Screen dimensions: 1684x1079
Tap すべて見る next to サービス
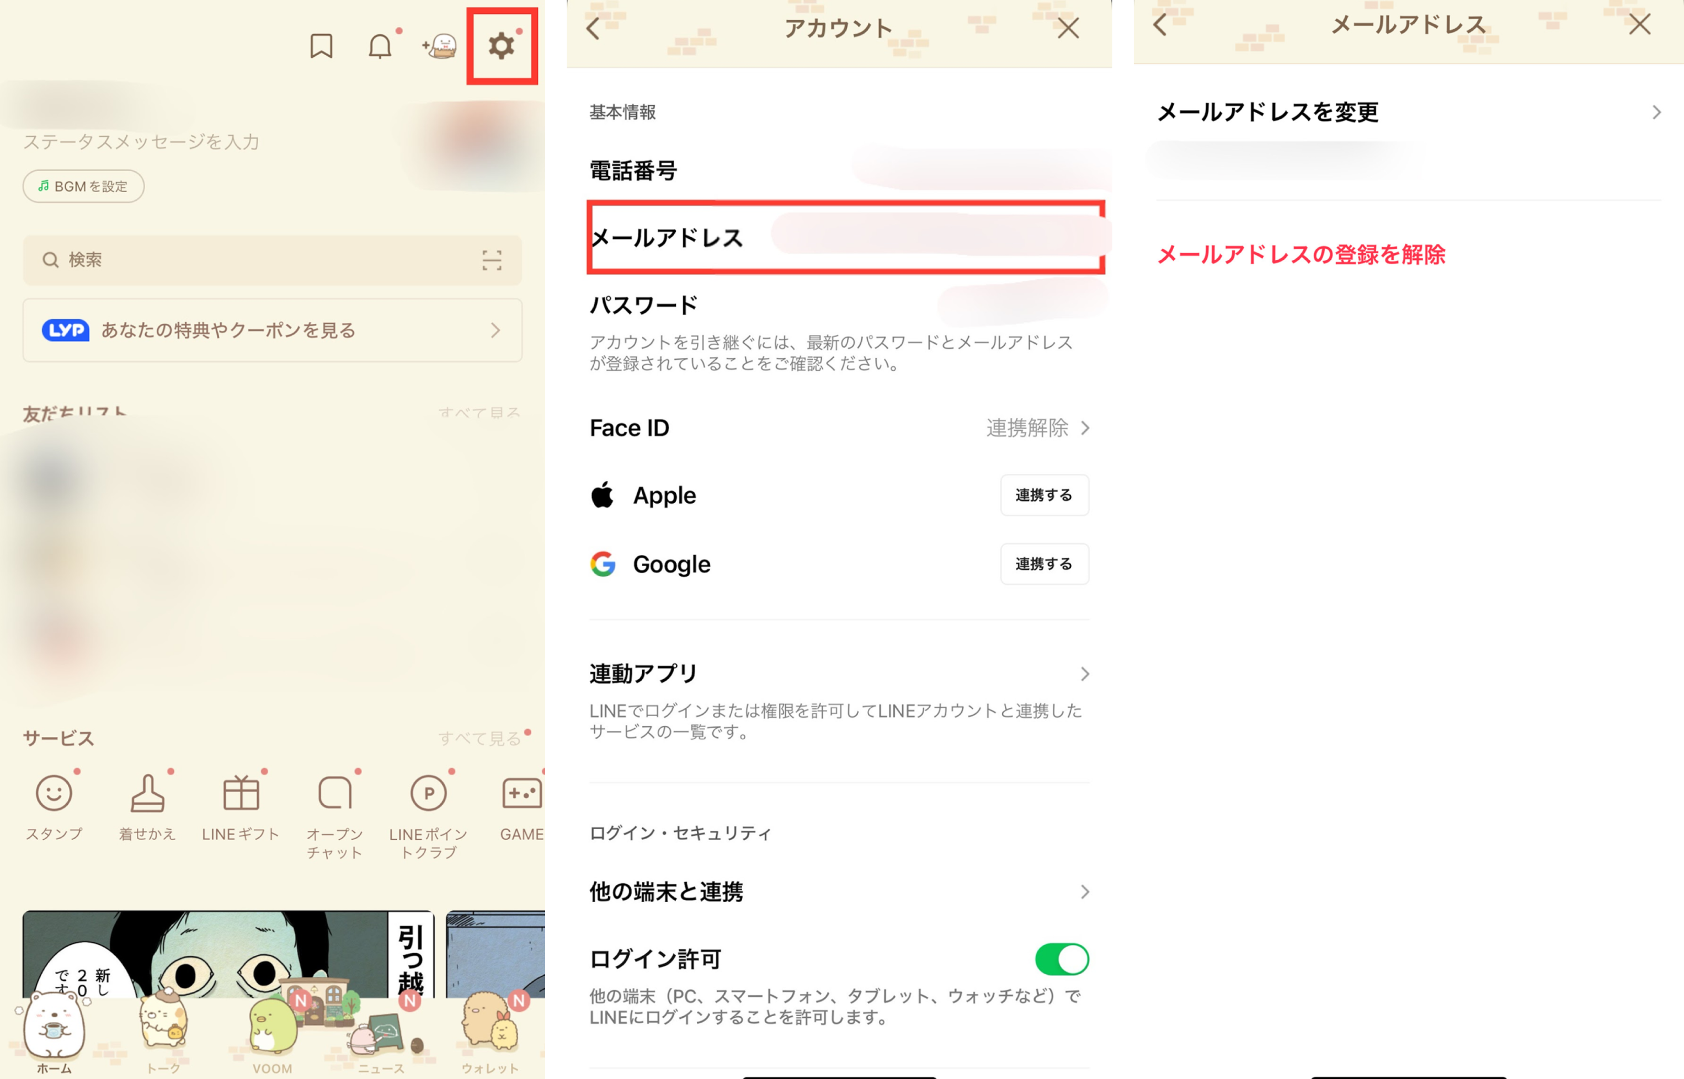tap(480, 739)
